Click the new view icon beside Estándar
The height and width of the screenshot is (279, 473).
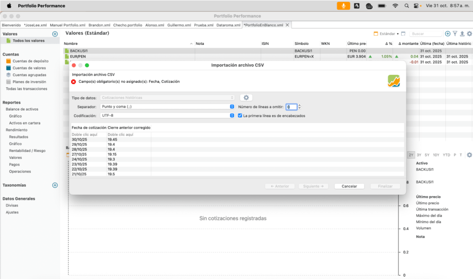(x=403, y=34)
